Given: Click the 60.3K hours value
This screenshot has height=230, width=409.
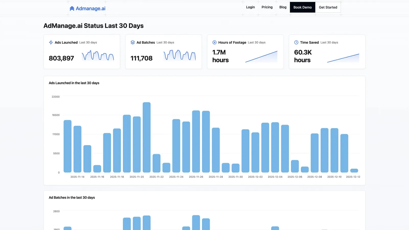Looking at the screenshot, I should [303, 56].
